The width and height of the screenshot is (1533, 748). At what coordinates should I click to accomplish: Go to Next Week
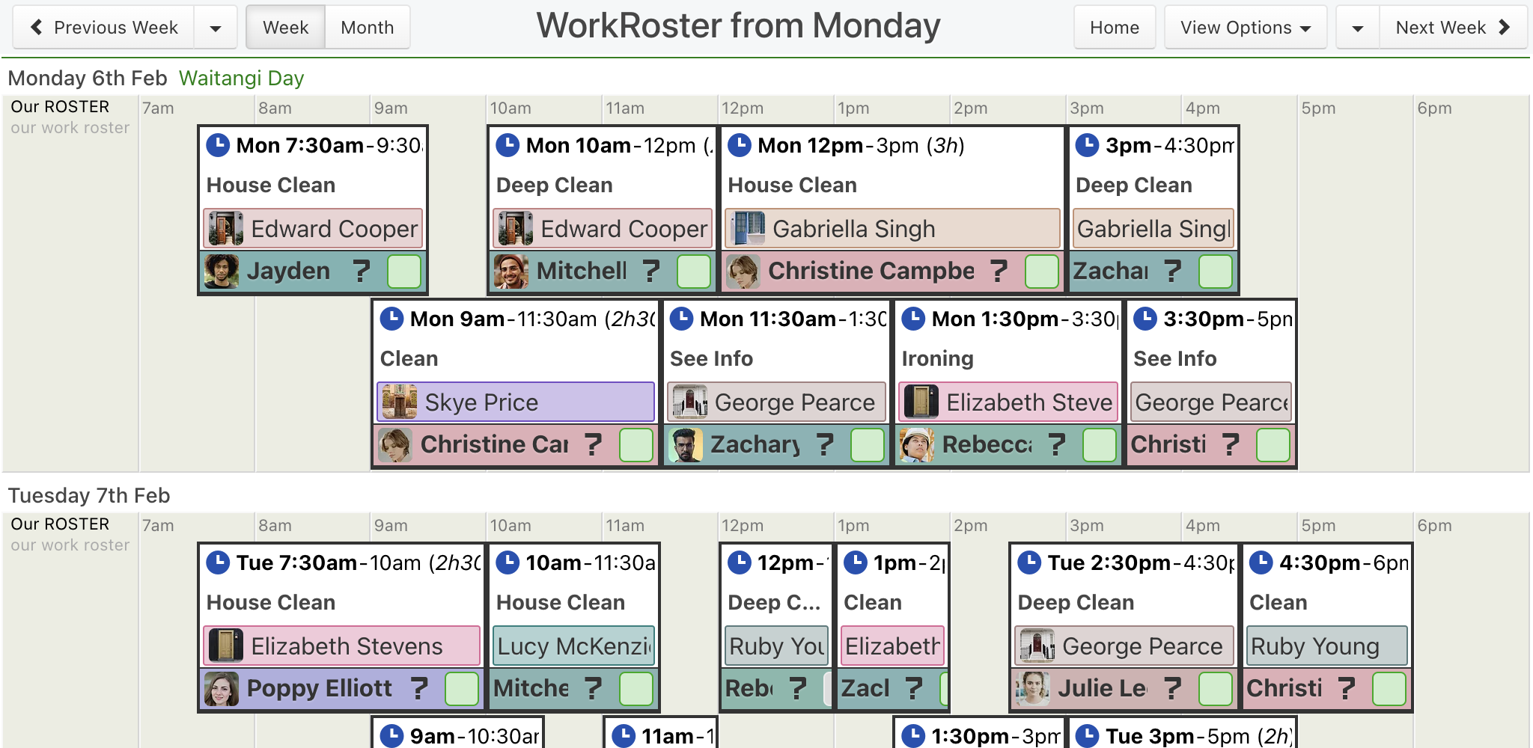click(x=1453, y=28)
